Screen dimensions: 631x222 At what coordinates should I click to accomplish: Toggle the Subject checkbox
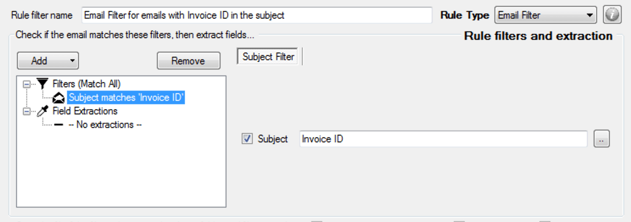(247, 139)
